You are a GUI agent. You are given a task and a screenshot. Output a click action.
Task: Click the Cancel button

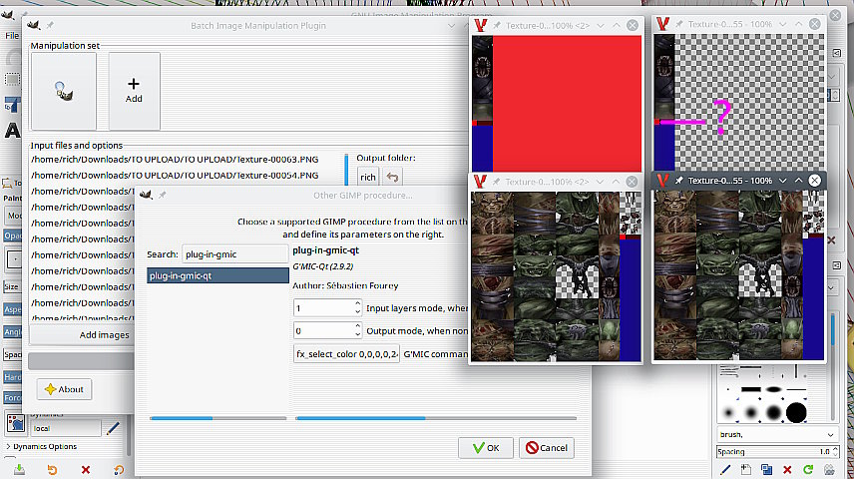(x=547, y=448)
